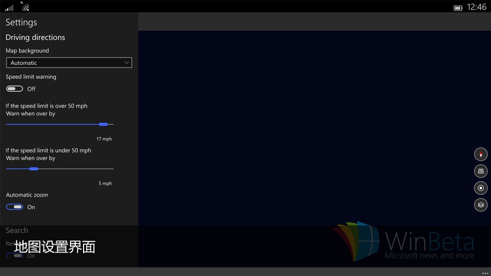Click the 12:46 clock in status bar

pyautogui.click(x=476, y=7)
